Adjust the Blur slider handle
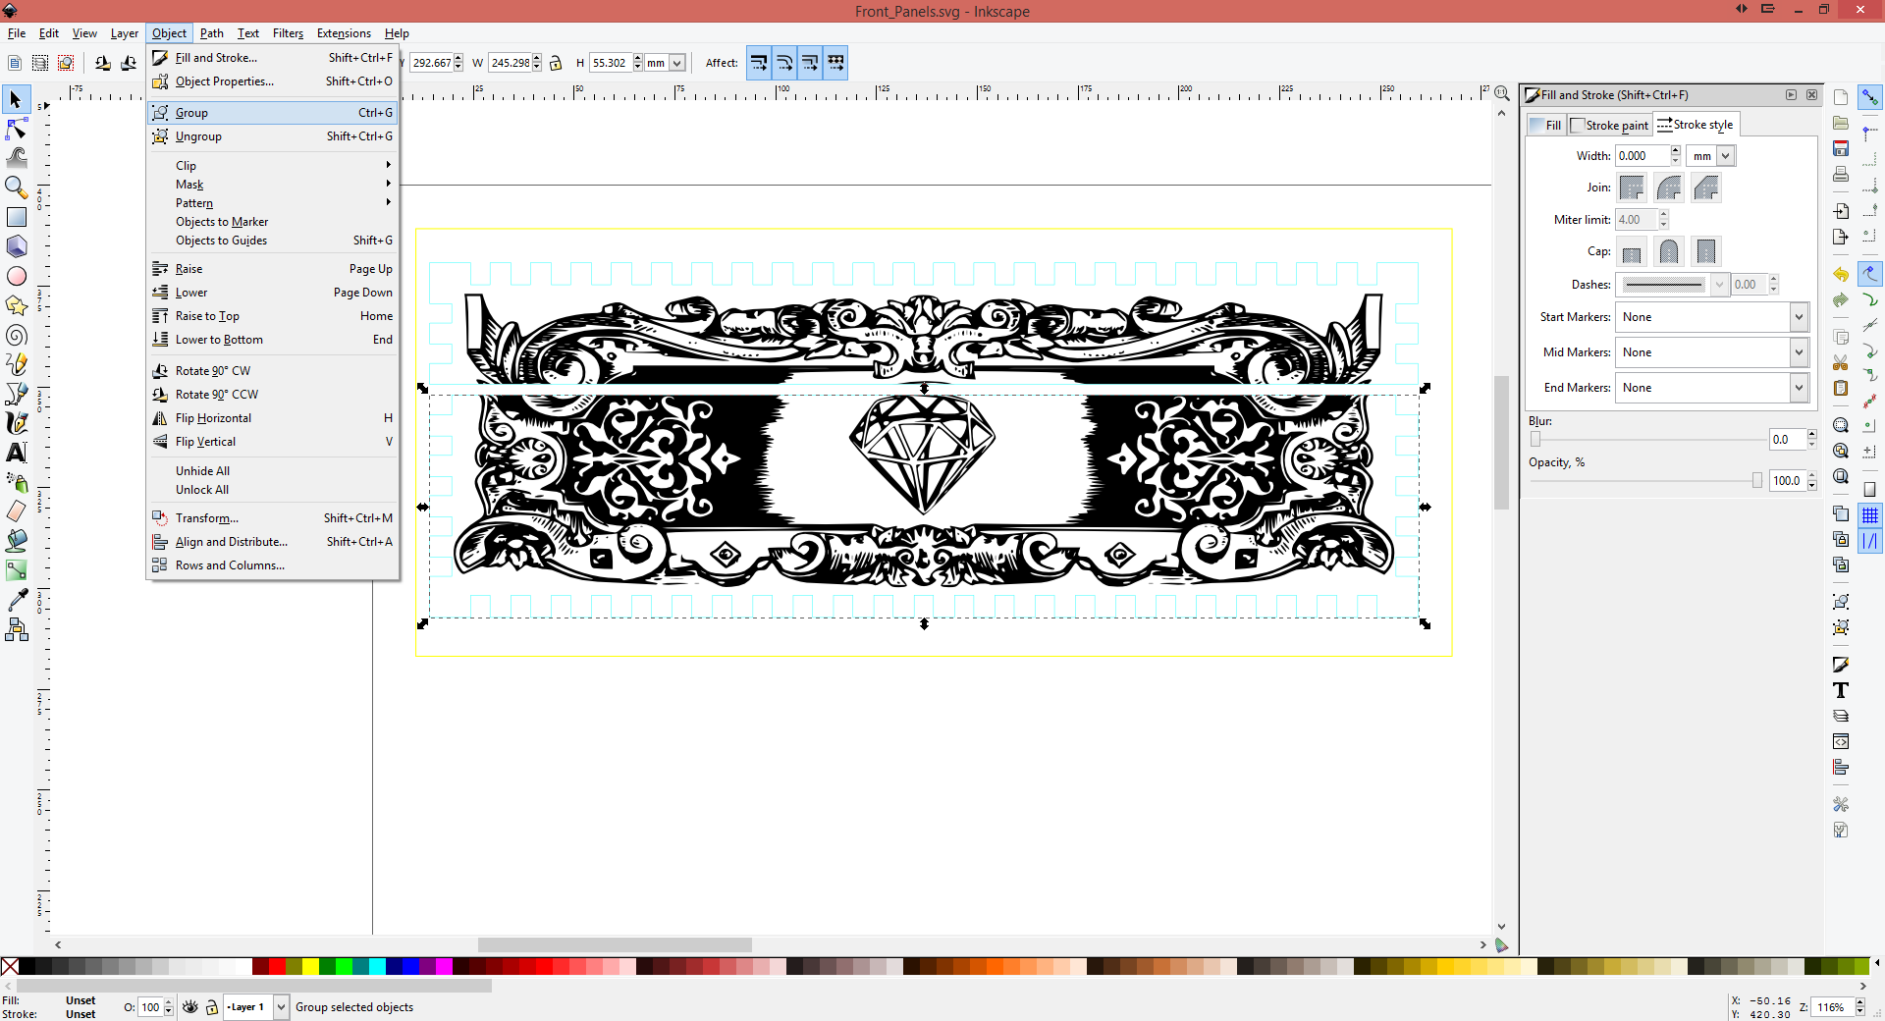1885x1021 pixels. (1535, 440)
